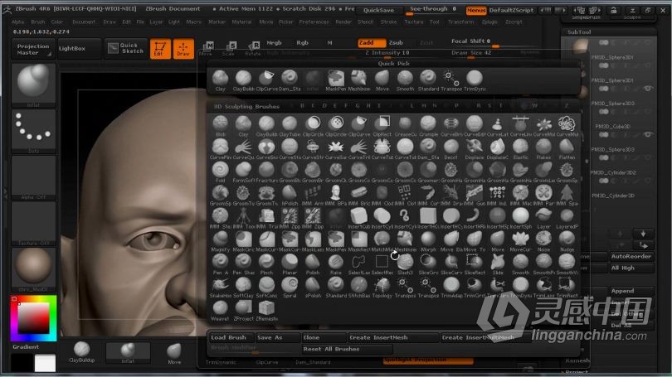
Task: Toggle Draw mode button
Action: pos(183,49)
